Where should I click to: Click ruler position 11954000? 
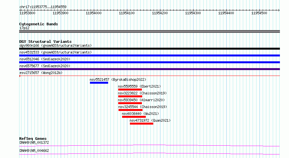94,13
